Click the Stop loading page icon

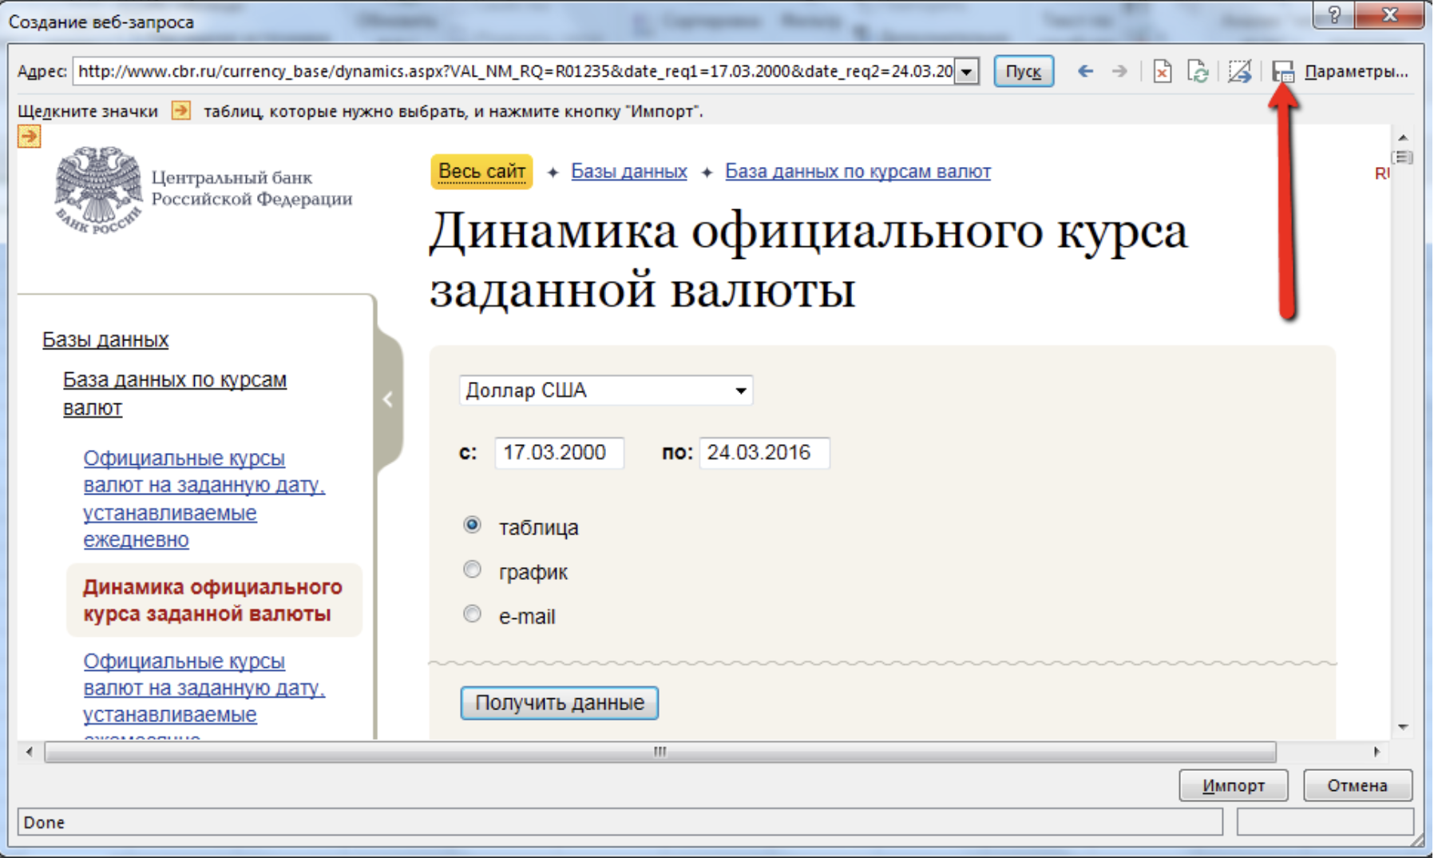point(1162,72)
